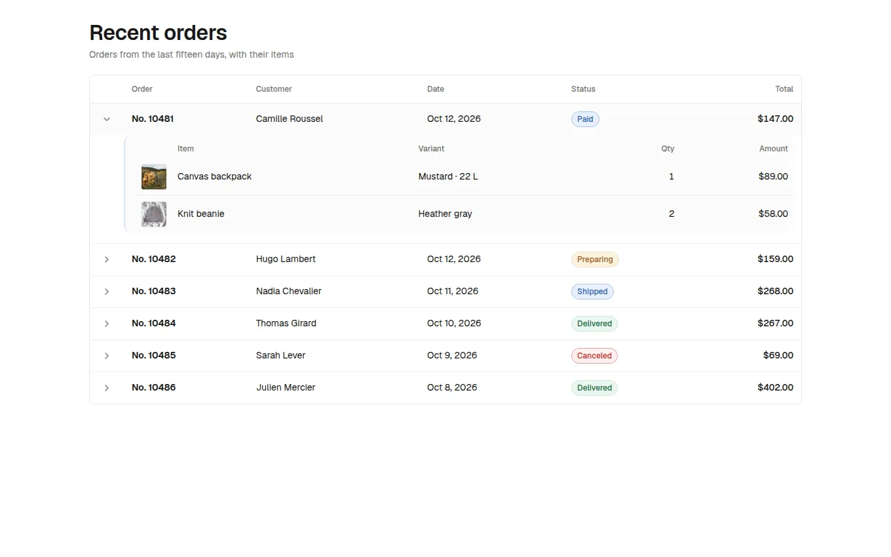This screenshot has width=891, height=557.
Task: Click the Preparing status badge
Action: (x=595, y=259)
